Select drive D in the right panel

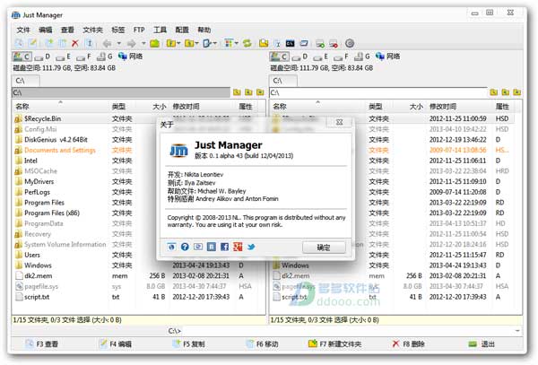pyautogui.click(x=299, y=56)
